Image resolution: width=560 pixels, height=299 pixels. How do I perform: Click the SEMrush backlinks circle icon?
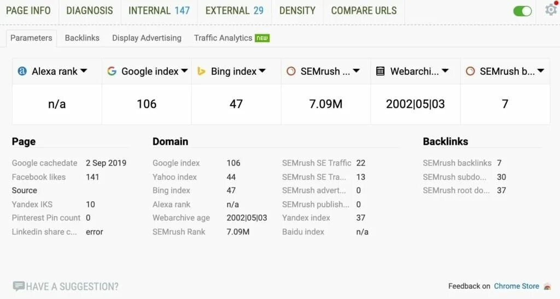click(470, 72)
